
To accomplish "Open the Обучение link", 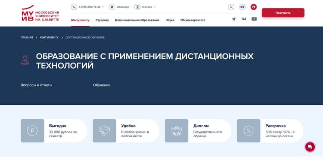I will (x=102, y=85).
